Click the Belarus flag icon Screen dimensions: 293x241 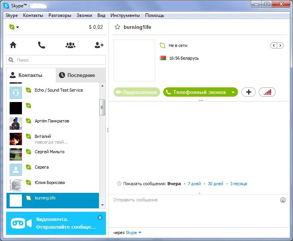163,58
